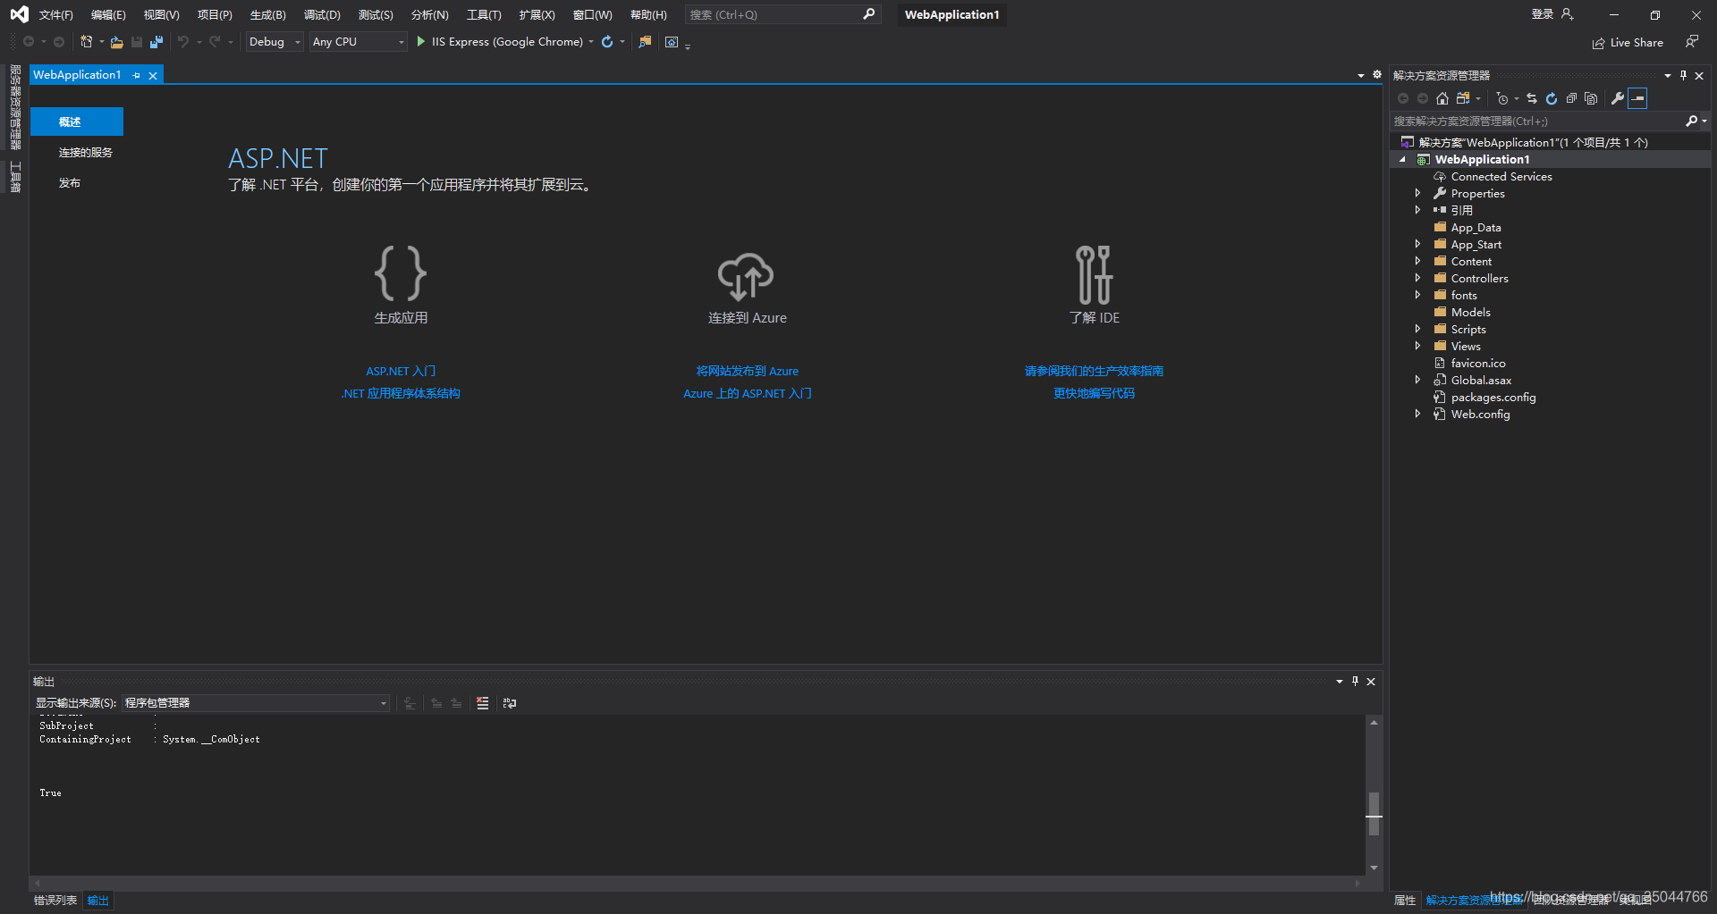1717x914 pixels.
Task: Open the Any CPU platform dropdown
Action: click(x=359, y=42)
